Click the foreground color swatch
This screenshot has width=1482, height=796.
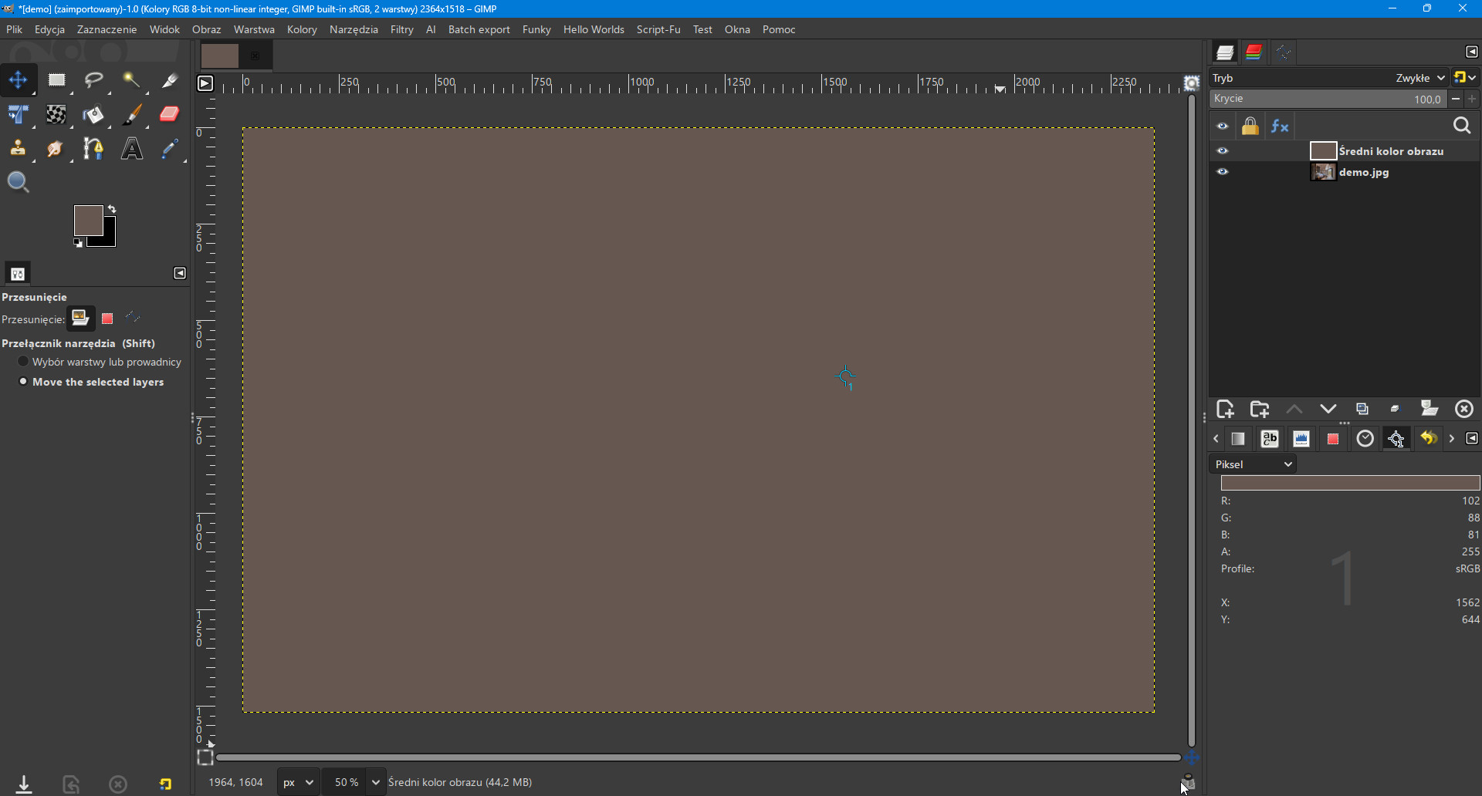pos(87,220)
